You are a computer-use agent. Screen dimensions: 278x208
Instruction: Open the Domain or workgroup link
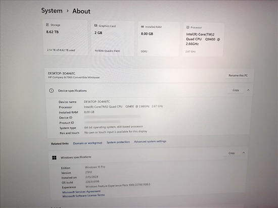pos(87,143)
